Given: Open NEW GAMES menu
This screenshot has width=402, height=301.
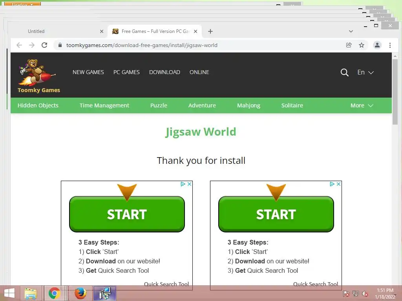Looking at the screenshot, I should pyautogui.click(x=88, y=73).
